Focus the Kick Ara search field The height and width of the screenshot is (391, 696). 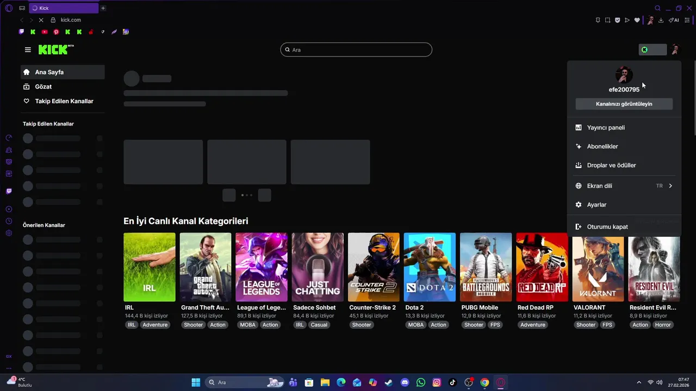(356, 49)
